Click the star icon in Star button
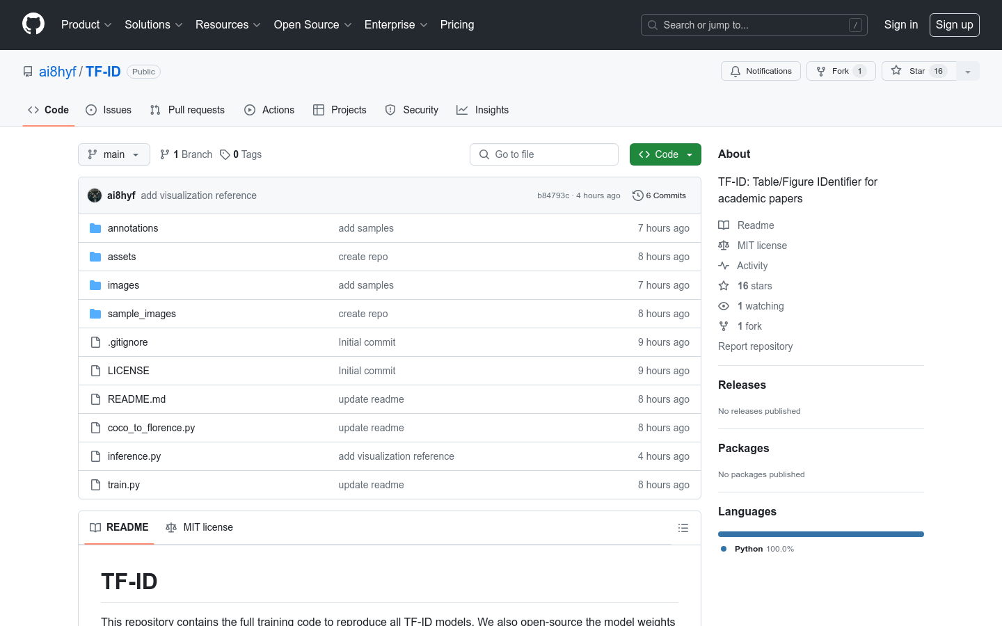Screen dimensions: 1002x626 [x=896, y=70]
